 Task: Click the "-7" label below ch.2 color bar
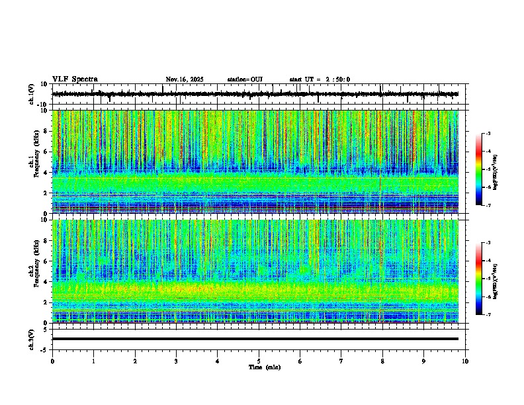tap(488, 314)
